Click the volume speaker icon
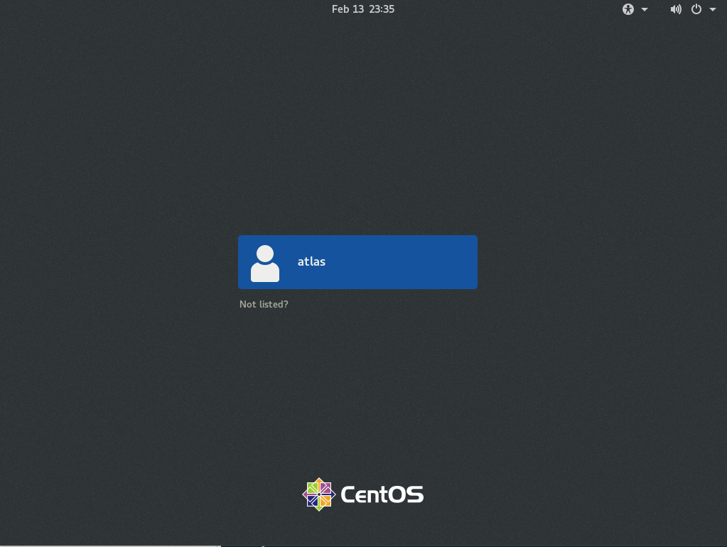Screen dimensions: 727x547 tap(676, 9)
